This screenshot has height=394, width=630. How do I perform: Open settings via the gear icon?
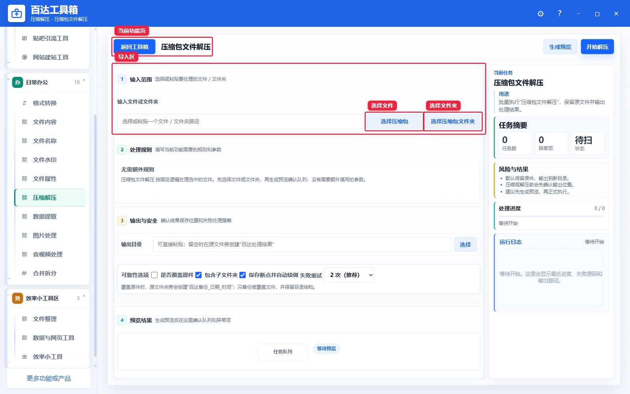point(541,14)
